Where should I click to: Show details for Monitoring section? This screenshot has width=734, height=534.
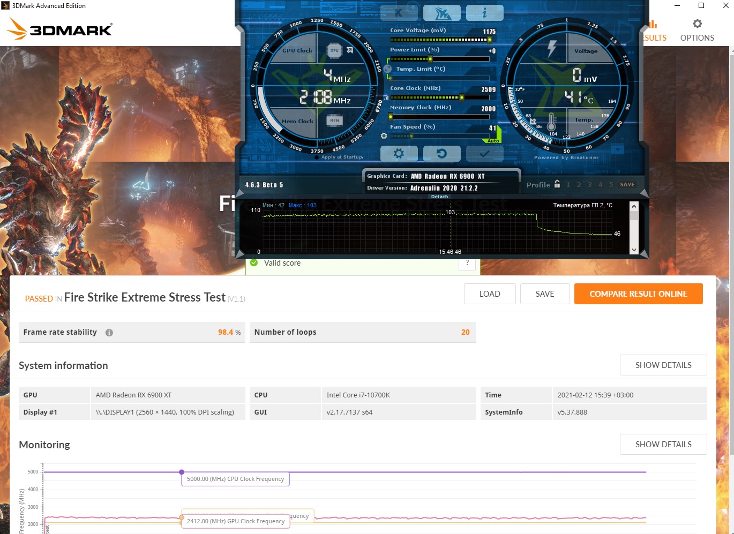[x=663, y=444]
